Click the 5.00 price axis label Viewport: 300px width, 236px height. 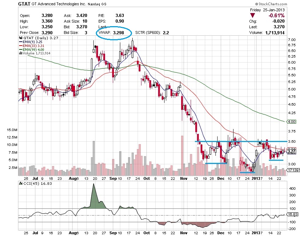click(292, 89)
